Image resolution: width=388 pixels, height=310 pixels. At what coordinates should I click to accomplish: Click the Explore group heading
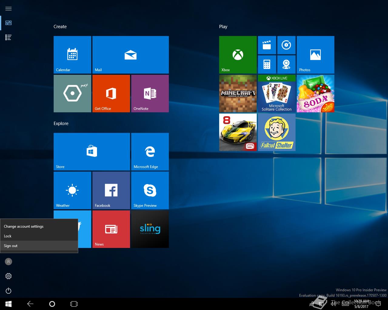point(61,124)
